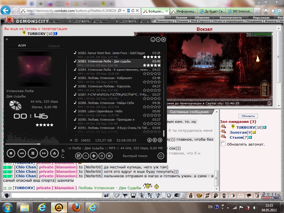The image size is (284, 213).
Task: Rate track 16584 using its empty stars
Action: pos(152,73)
